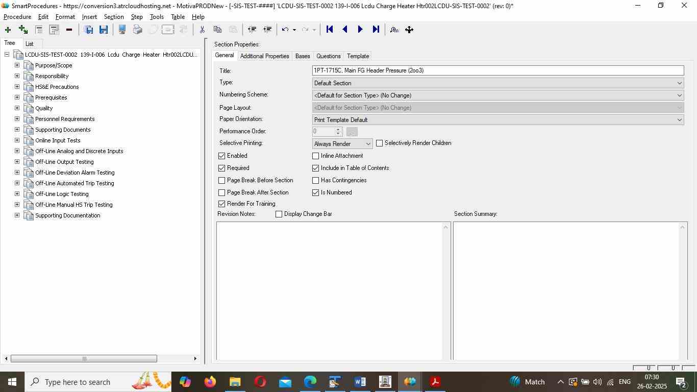Screen dimensions: 697x392
Task: Switch to the List tab
Action: (30, 44)
